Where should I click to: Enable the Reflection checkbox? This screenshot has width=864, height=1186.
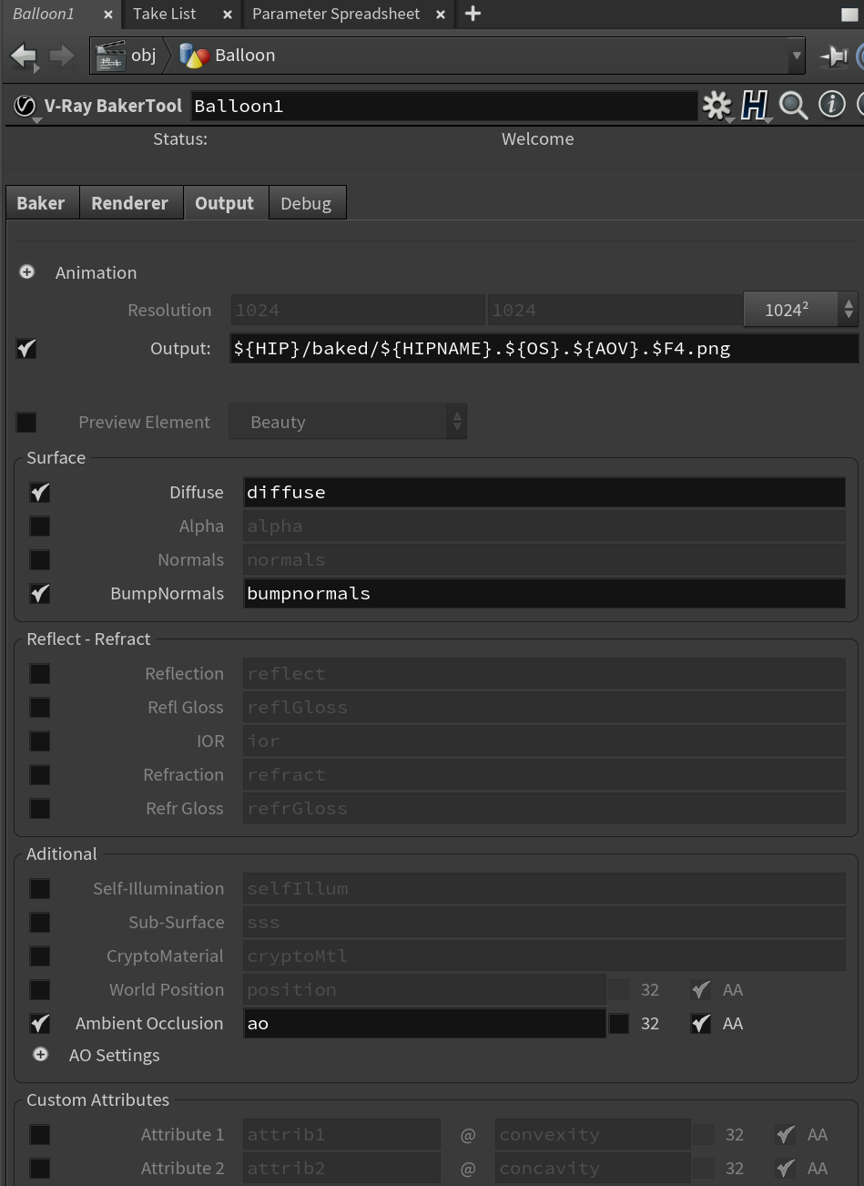coord(40,674)
